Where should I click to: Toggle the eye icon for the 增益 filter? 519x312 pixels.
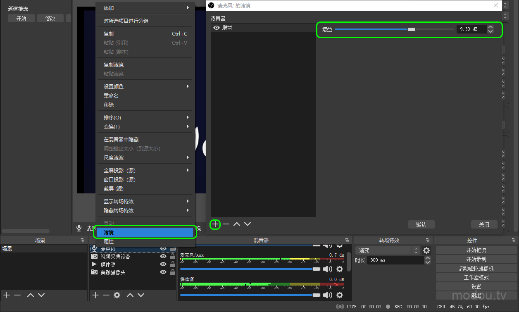(216, 28)
